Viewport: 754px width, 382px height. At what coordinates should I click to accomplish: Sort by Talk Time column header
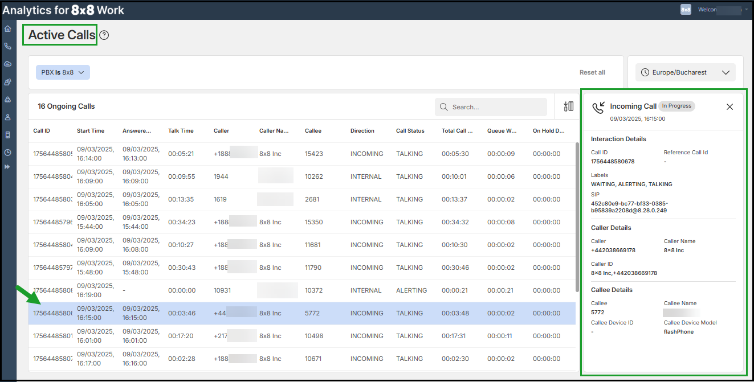click(x=181, y=131)
